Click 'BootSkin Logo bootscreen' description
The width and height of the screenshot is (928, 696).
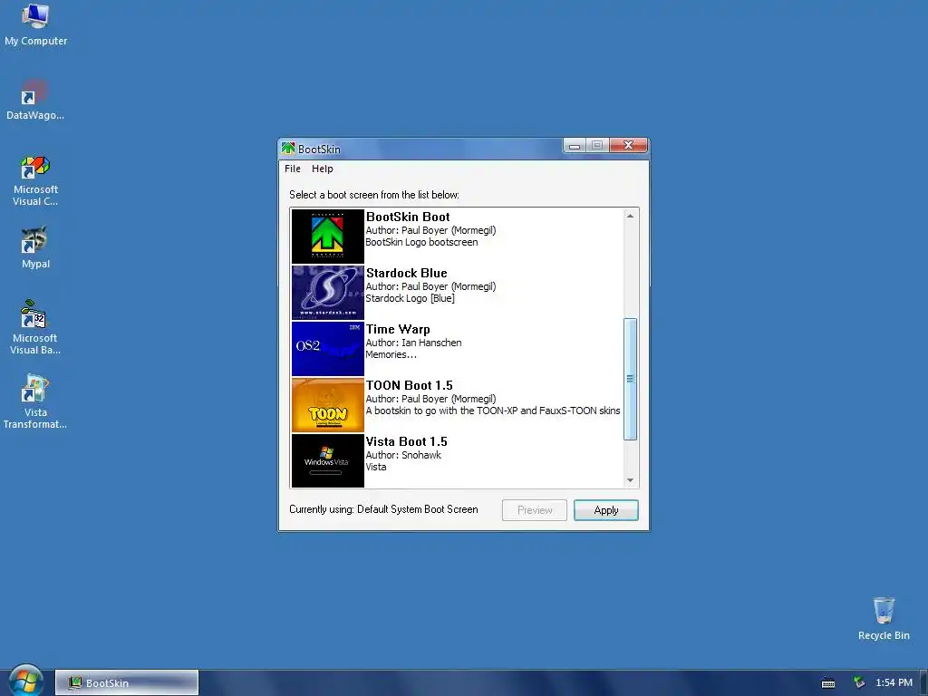click(x=421, y=242)
